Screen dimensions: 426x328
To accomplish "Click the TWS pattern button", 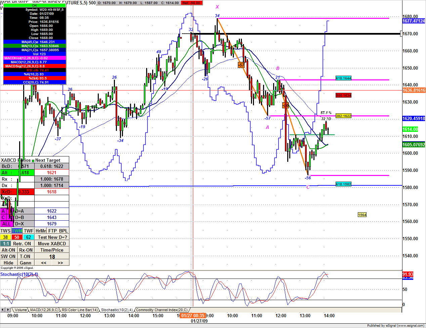I will pyautogui.click(x=5, y=231).
